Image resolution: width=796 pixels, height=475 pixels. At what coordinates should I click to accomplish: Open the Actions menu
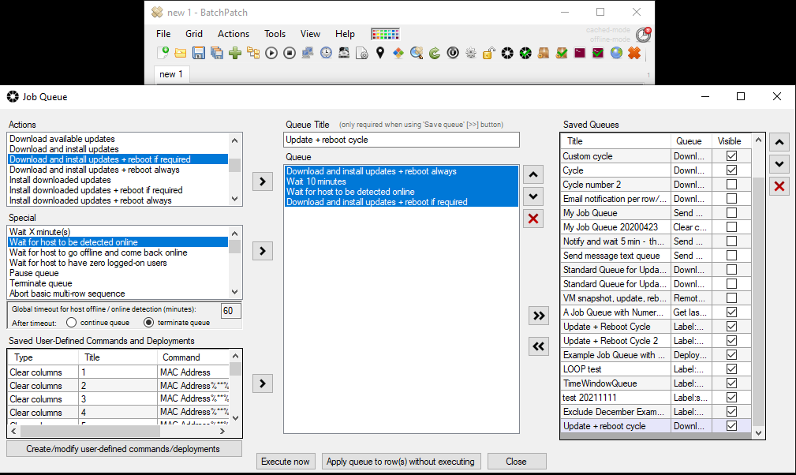coord(234,33)
